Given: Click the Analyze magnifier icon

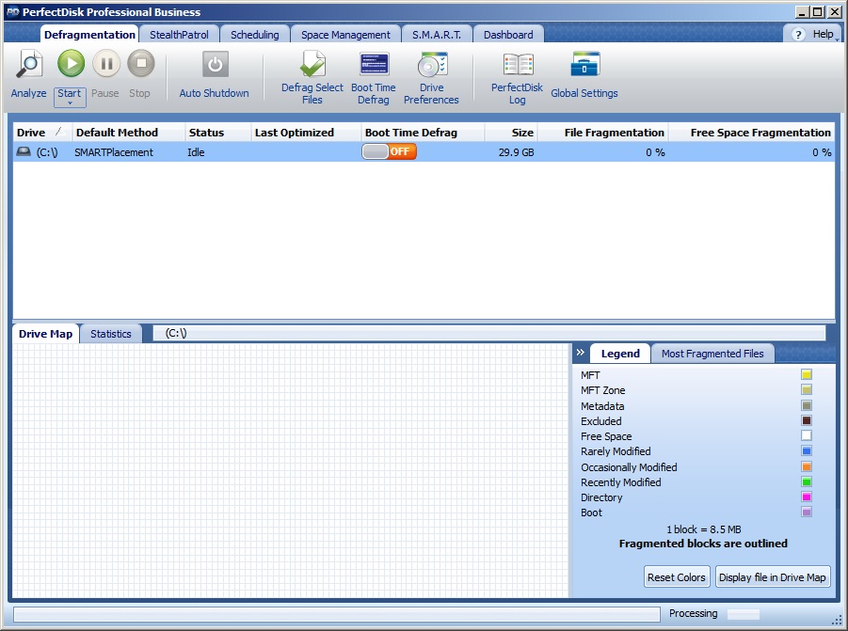Looking at the screenshot, I should pyautogui.click(x=29, y=64).
